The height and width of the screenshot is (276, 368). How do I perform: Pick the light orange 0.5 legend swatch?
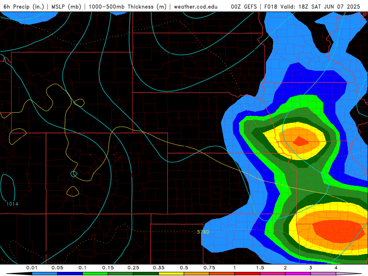click(x=197, y=274)
